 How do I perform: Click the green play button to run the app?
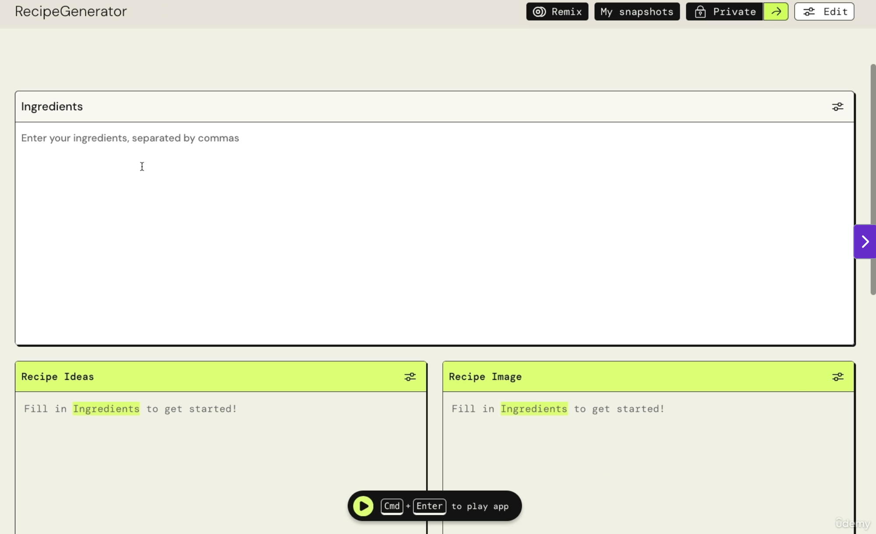364,506
